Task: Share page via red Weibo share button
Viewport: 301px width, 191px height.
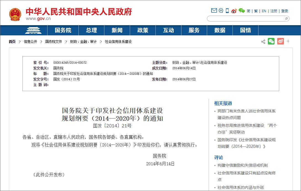Action: tap(280, 42)
